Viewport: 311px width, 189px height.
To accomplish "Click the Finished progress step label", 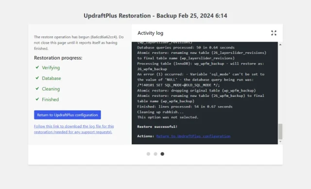I will [51, 99].
